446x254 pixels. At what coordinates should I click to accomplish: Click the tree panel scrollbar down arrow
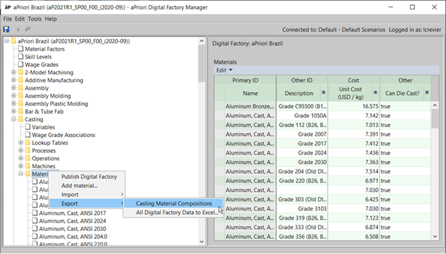202,242
